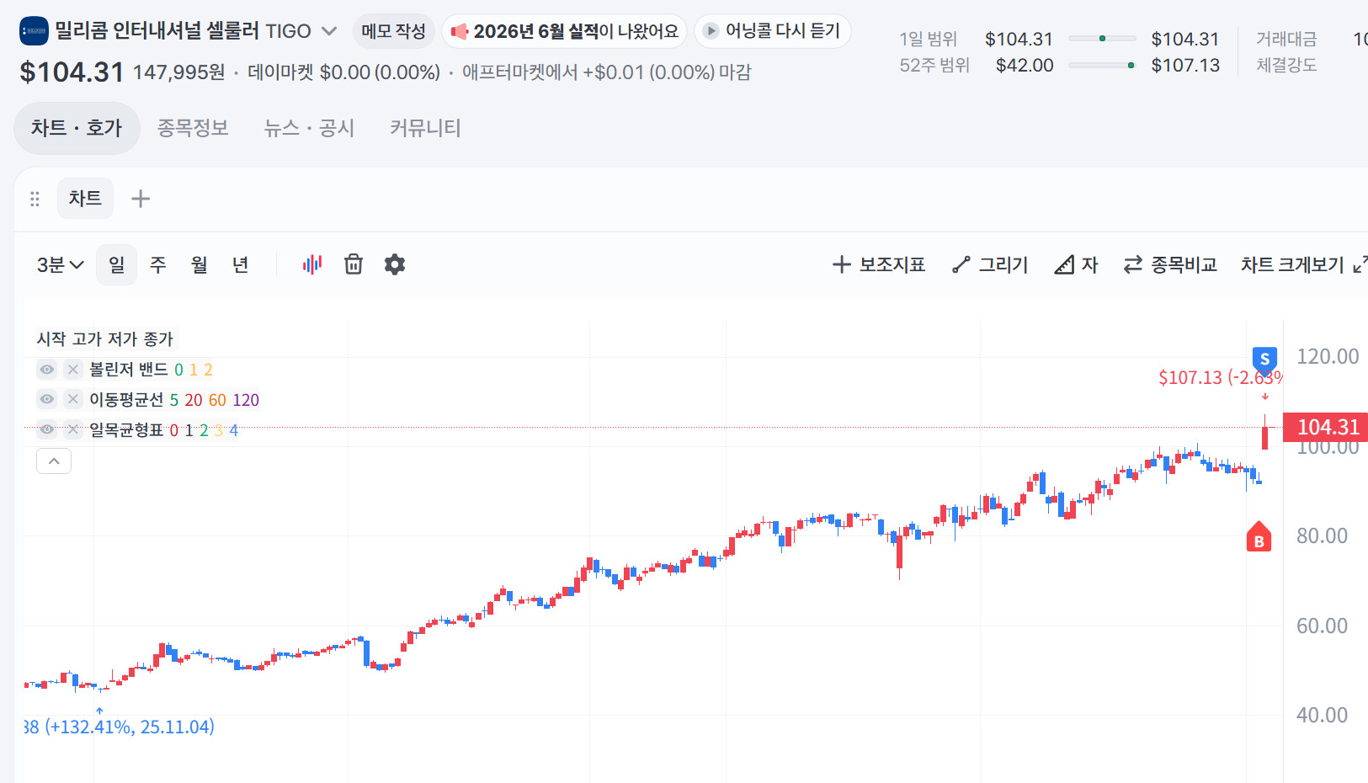Screen dimensions: 1368x783
Task: Toggle visibility of 볼린저 밴드 indicator
Action: pyautogui.click(x=47, y=370)
